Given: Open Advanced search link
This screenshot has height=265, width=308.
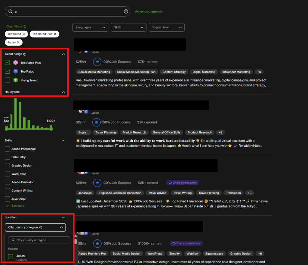Looking at the screenshot, I should pyautogui.click(x=148, y=11).
